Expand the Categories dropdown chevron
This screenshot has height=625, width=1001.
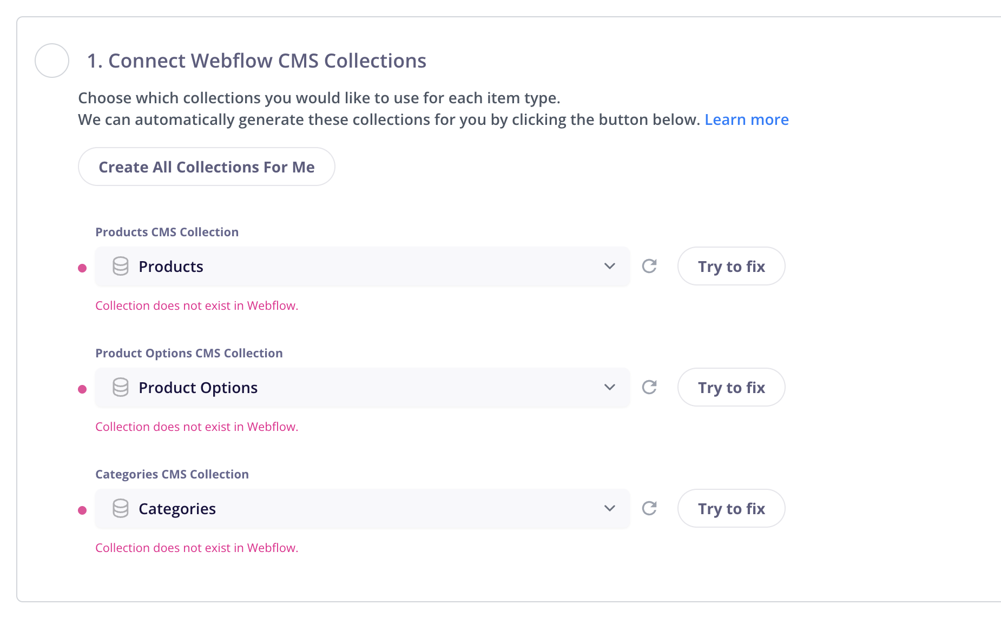(610, 508)
